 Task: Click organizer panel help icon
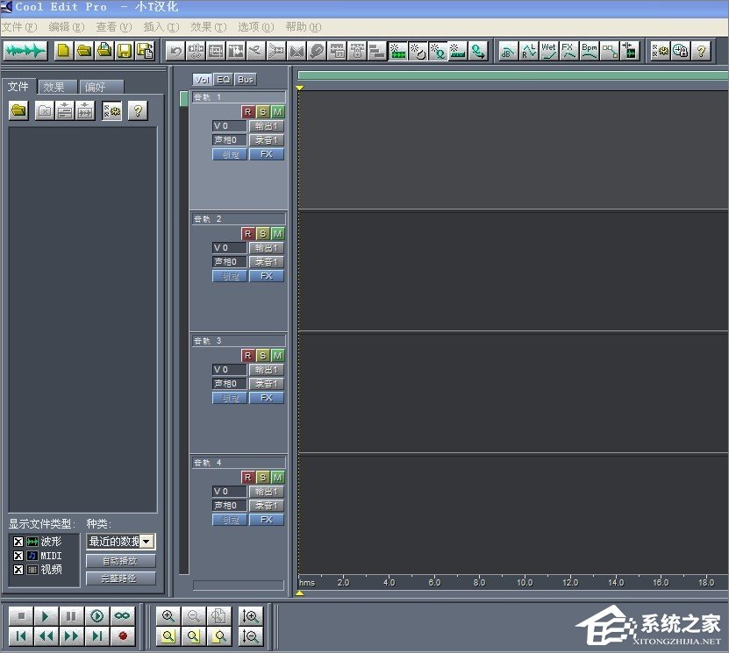(x=138, y=110)
